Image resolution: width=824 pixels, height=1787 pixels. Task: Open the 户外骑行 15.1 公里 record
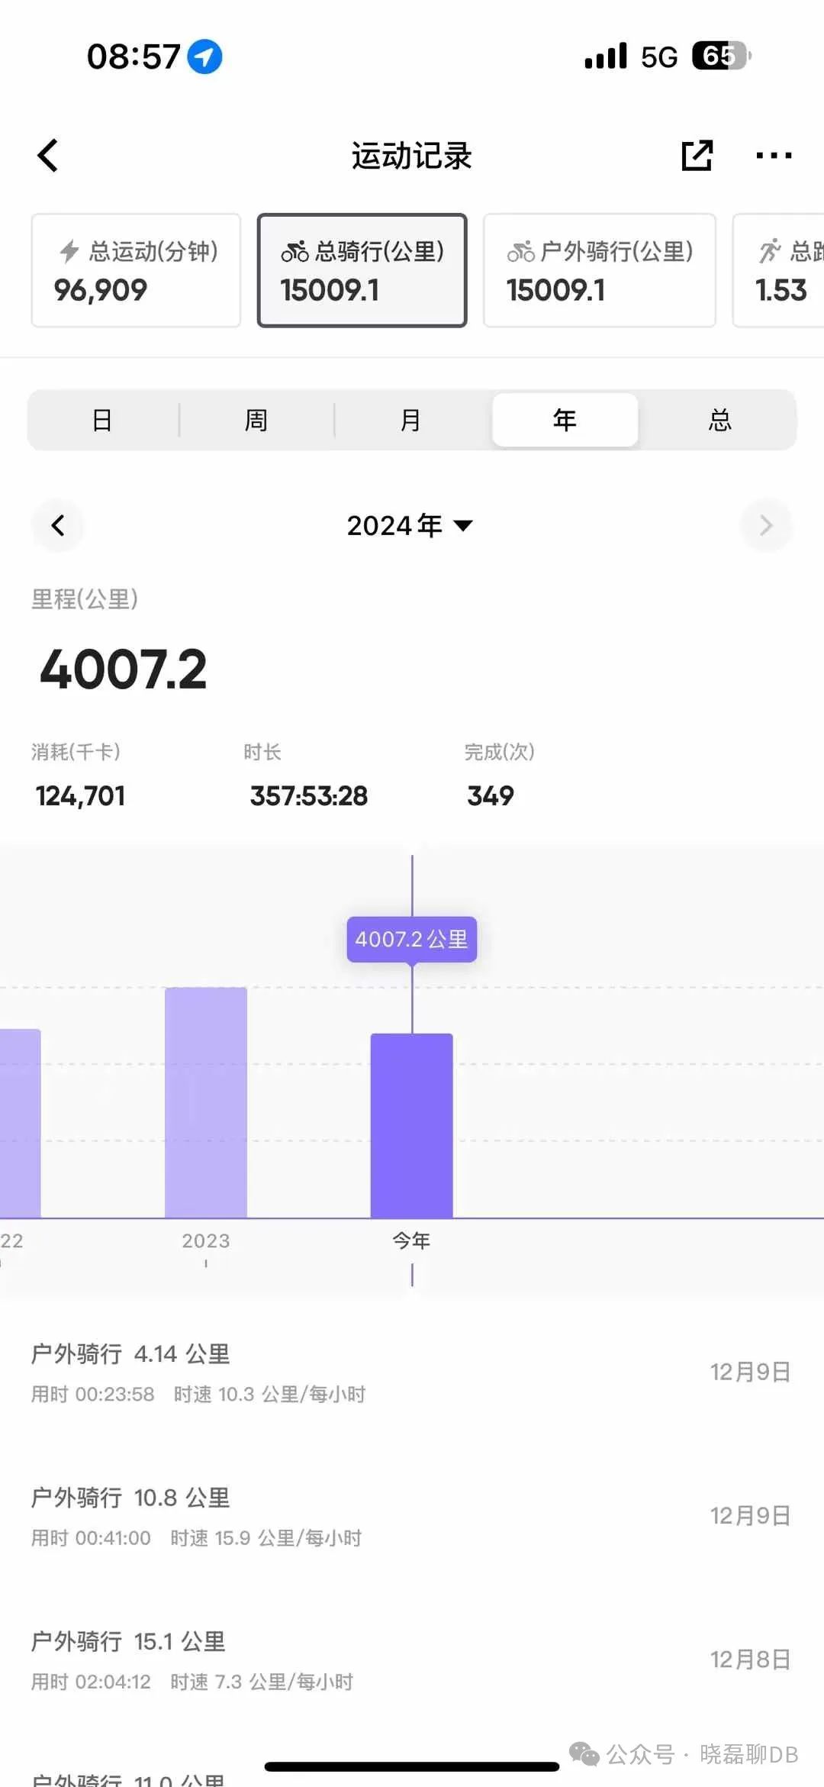[412, 1660]
